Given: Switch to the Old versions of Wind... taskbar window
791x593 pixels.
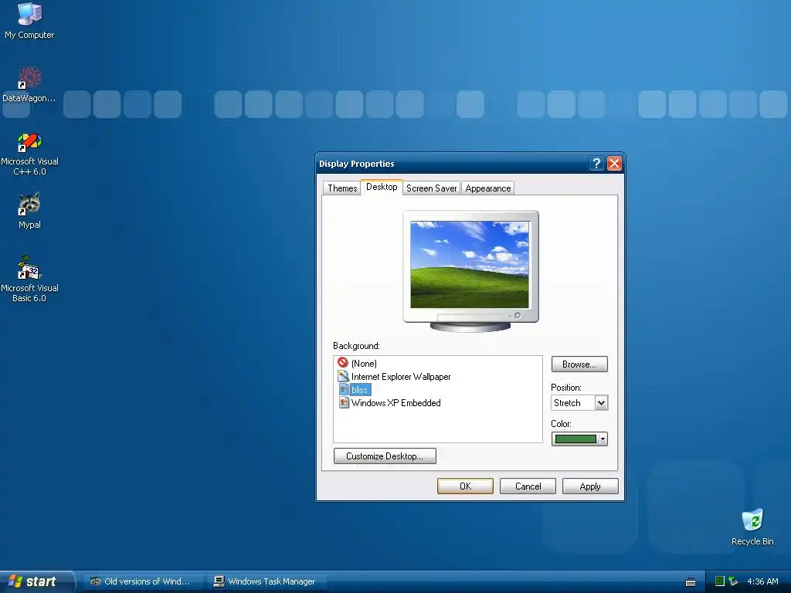Looking at the screenshot, I should (x=143, y=581).
